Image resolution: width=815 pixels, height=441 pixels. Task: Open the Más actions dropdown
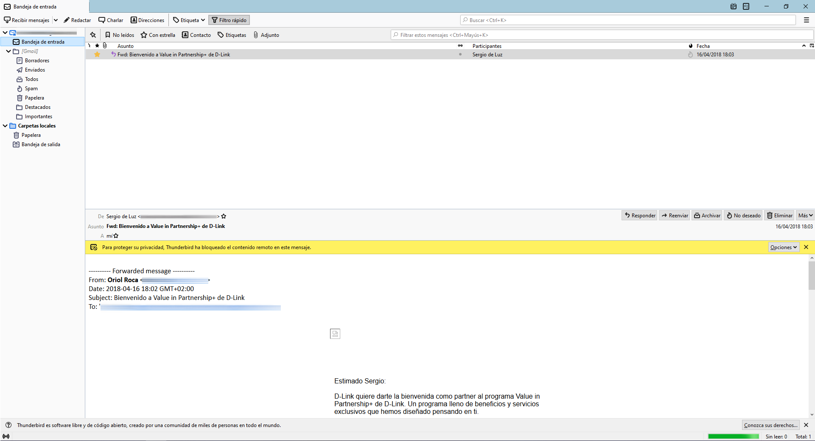(805, 215)
